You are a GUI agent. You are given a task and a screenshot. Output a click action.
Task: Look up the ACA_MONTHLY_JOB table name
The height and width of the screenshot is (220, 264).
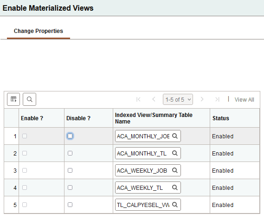coord(175,136)
